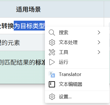The width and height of the screenshot is (110, 105).
Task: Click the text editor cursor box icon
Action: click(52, 84)
